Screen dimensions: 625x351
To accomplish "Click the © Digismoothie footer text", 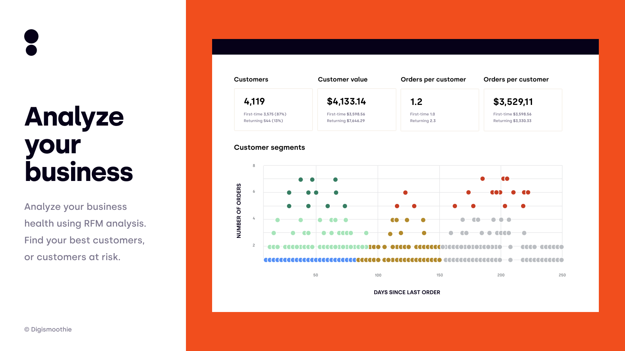I will [x=48, y=330].
